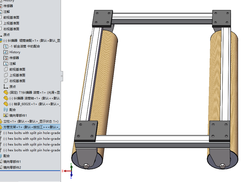
Task: Select the hex bolts row directly below 方管支架<1>
Action: pyautogui.click(x=30, y=133)
